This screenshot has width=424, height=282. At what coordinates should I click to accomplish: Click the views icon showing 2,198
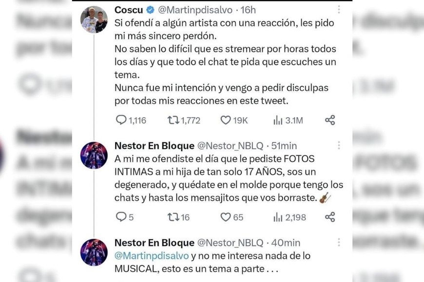point(277,218)
